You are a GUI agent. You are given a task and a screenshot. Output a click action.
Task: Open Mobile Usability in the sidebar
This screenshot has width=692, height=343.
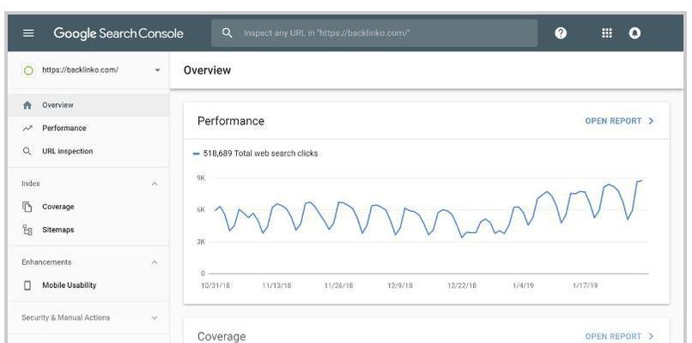click(88, 286)
